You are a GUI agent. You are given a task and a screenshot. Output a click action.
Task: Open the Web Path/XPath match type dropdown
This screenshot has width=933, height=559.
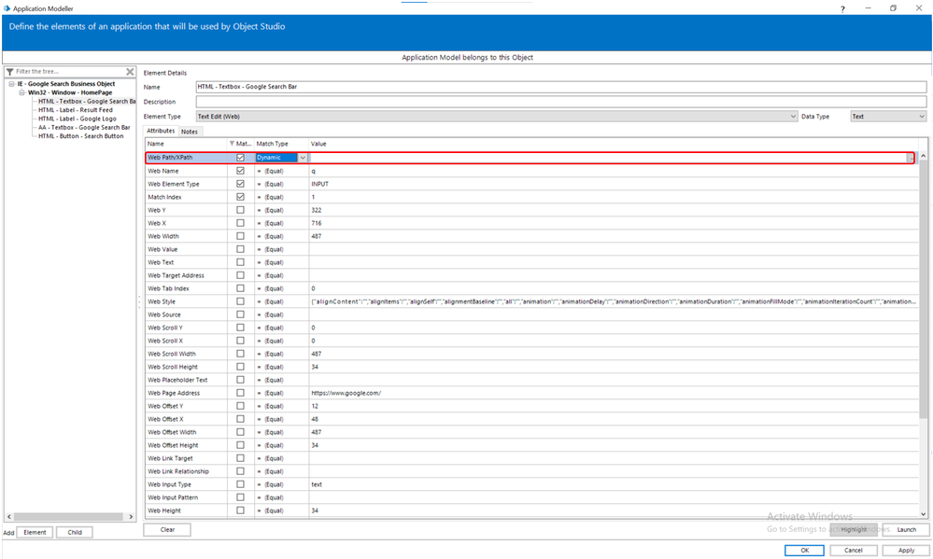303,158
